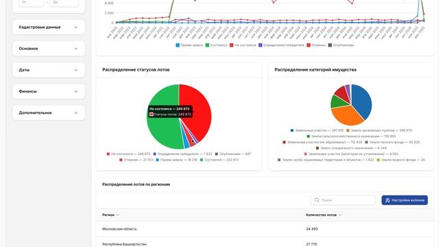Screen dimensions: 439x247
Task: Toggle Земли населенных пунктов legend entry
Action: [379, 130]
